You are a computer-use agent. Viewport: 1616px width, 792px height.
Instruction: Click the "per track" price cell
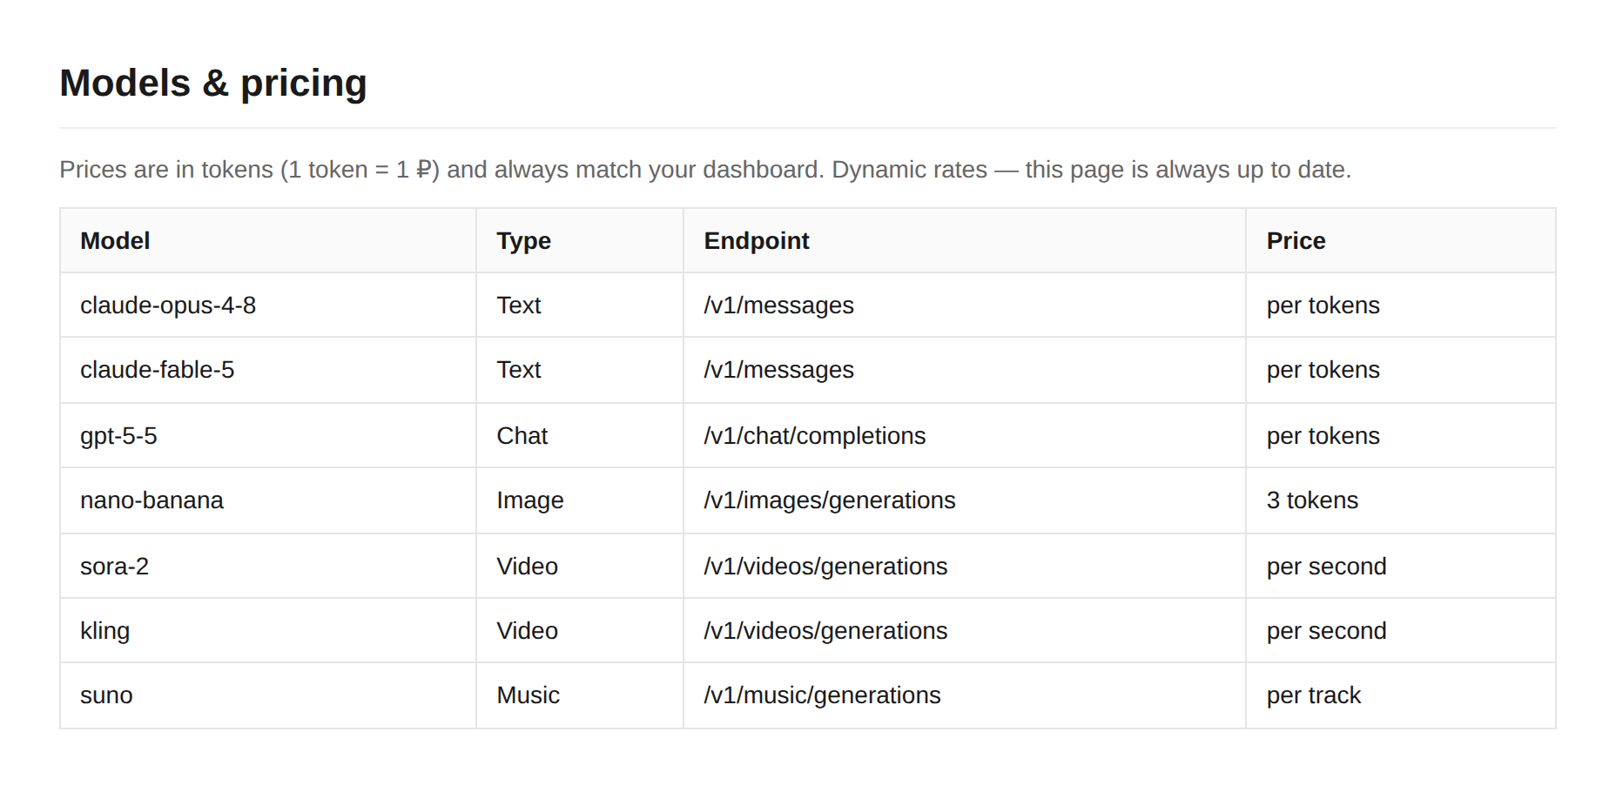pyautogui.click(x=1401, y=695)
